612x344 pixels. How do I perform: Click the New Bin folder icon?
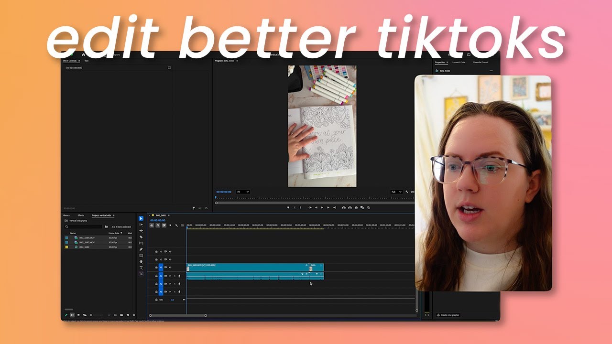pos(121,315)
